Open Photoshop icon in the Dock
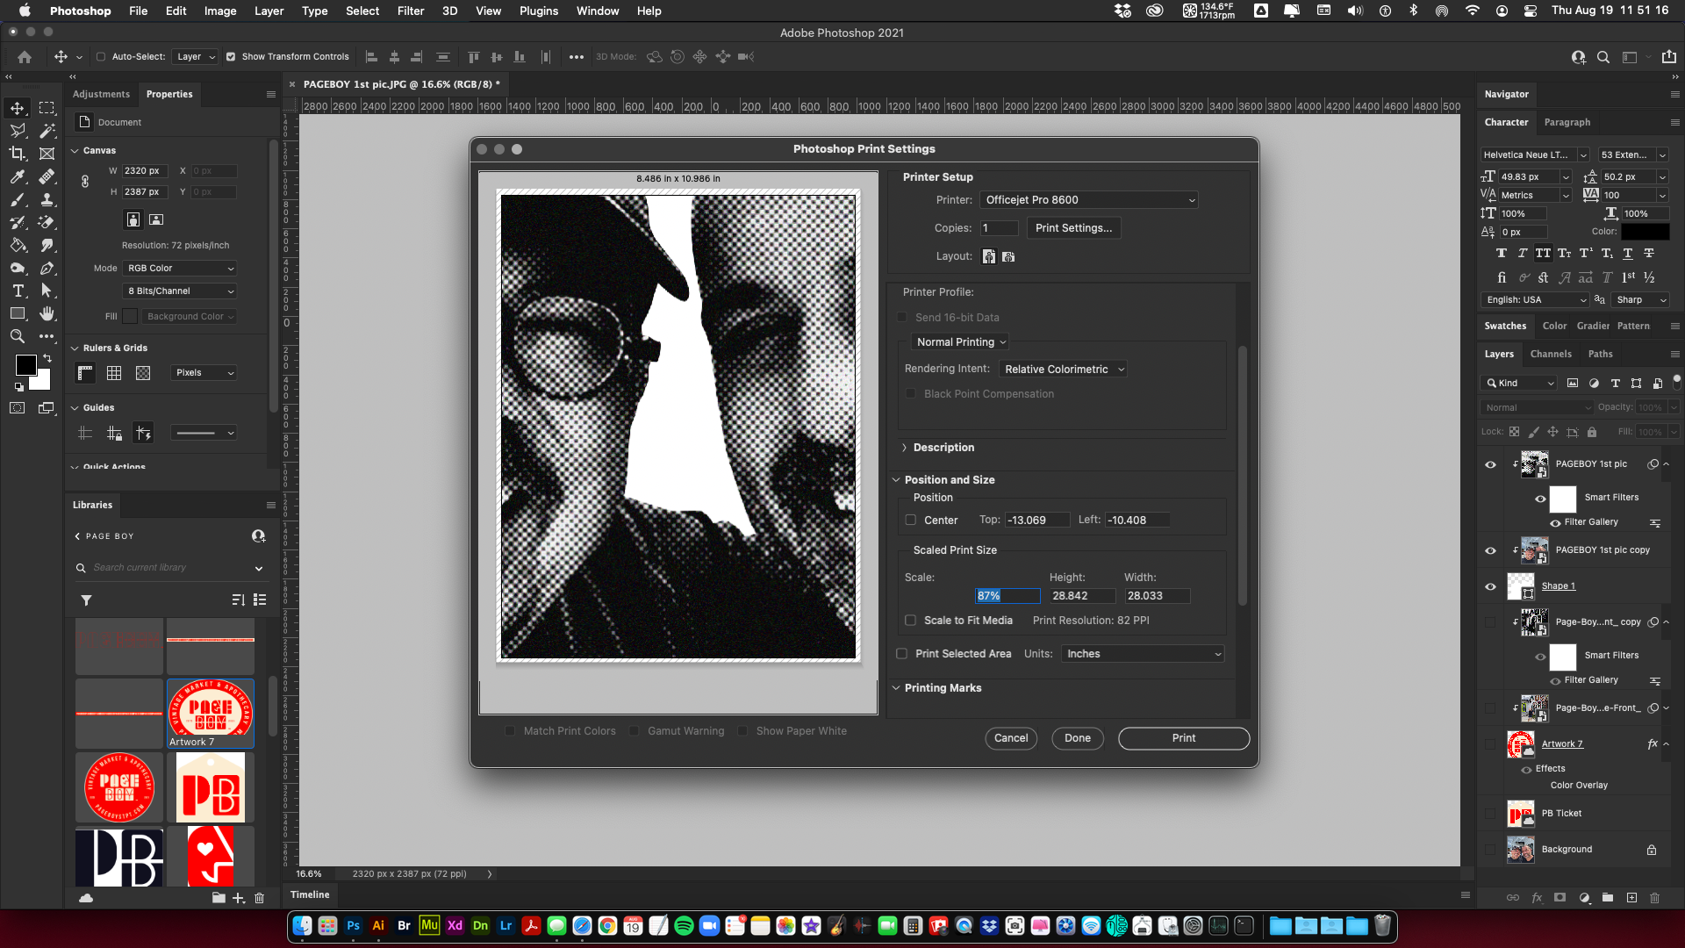Image resolution: width=1685 pixels, height=948 pixels. point(353,925)
